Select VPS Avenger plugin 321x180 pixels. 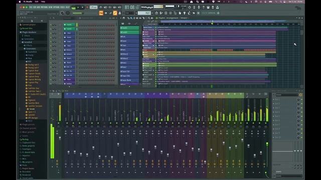(x=33, y=118)
